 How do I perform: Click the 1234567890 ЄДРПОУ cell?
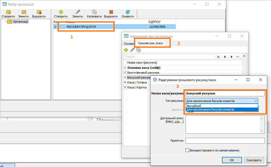162,27
